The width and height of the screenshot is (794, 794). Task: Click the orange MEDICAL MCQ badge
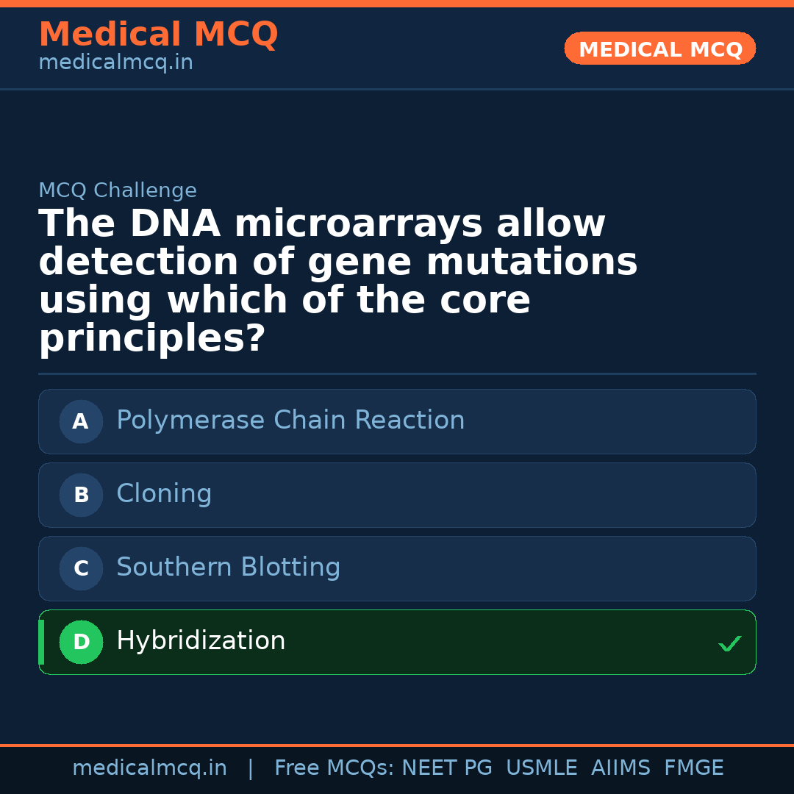[x=659, y=49]
